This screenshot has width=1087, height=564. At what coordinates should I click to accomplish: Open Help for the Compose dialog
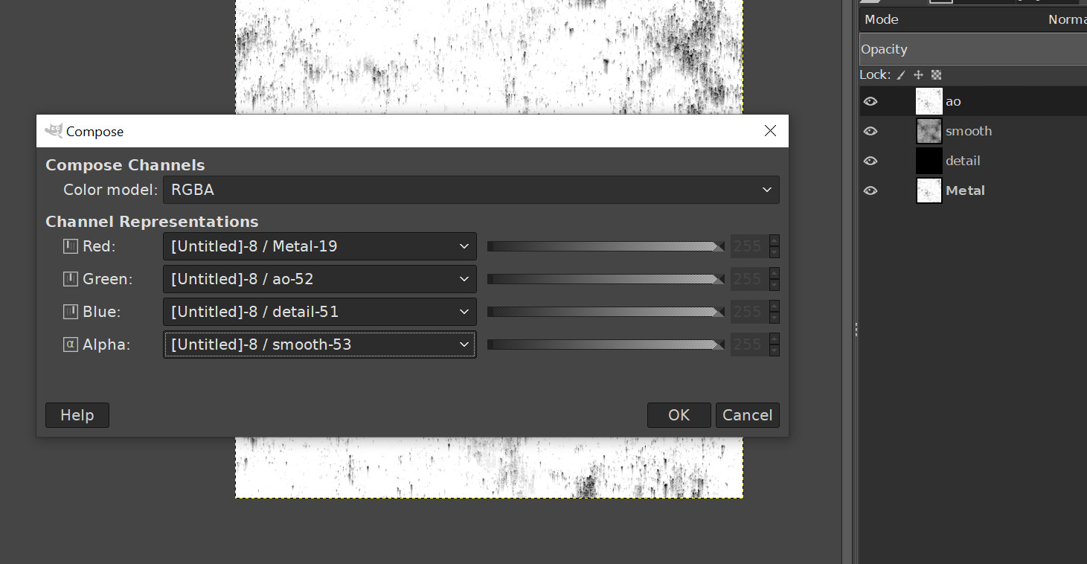point(77,415)
